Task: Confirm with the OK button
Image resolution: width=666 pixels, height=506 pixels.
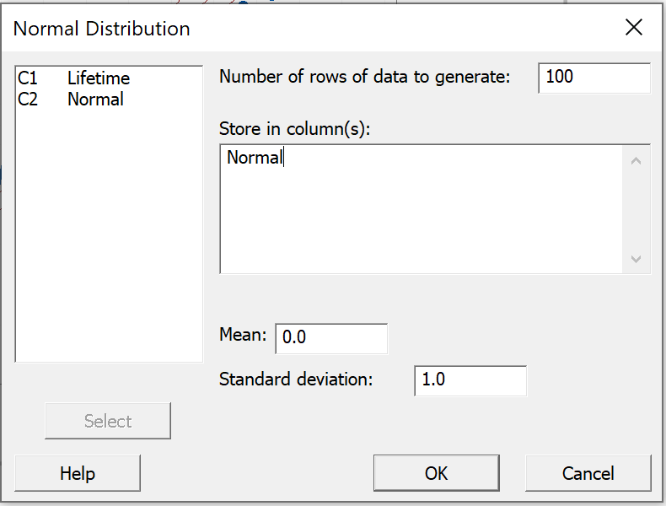Action: [x=436, y=473]
